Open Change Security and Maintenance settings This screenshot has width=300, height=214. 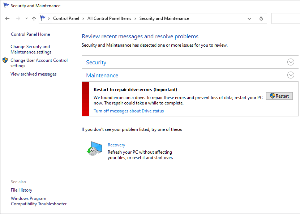pos(31,49)
